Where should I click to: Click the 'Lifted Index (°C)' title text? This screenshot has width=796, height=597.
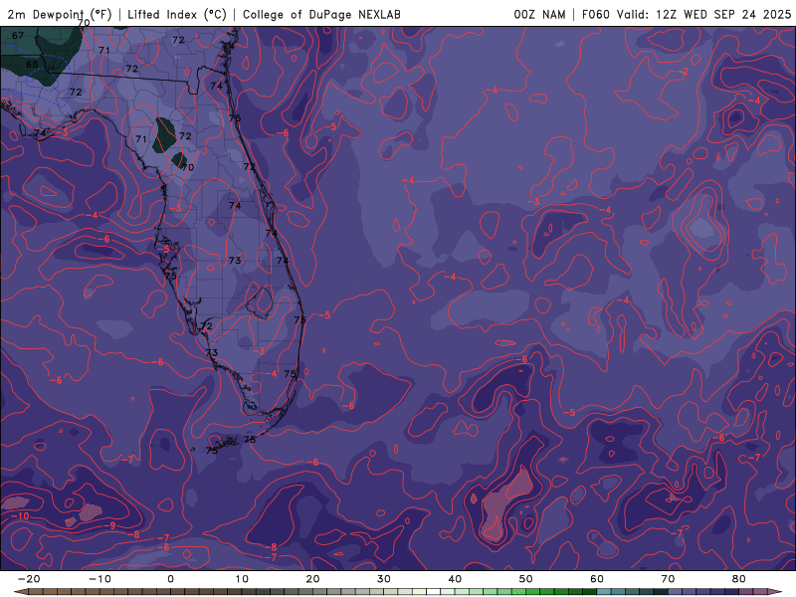(177, 14)
